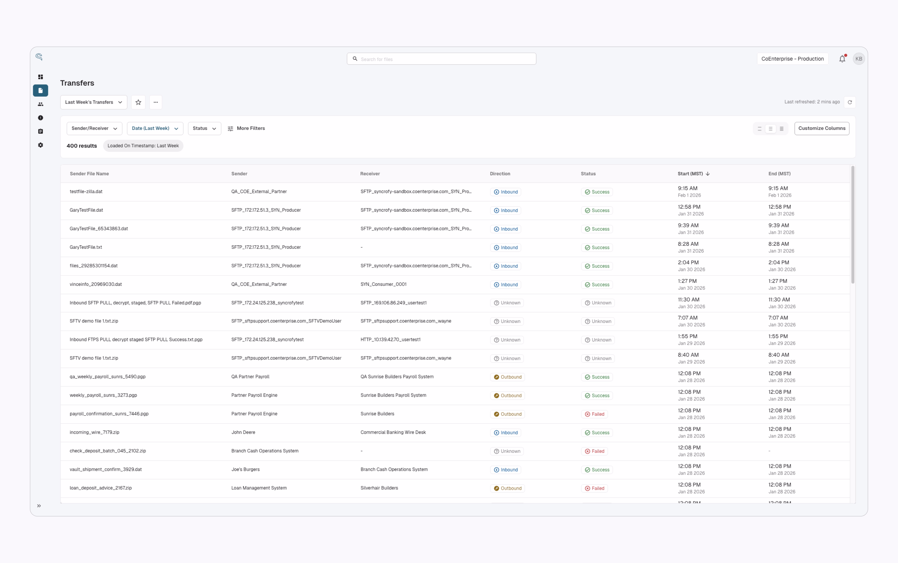Screen dimensions: 898x563
Task: Enable the medium row density view
Action: pyautogui.click(x=770, y=128)
